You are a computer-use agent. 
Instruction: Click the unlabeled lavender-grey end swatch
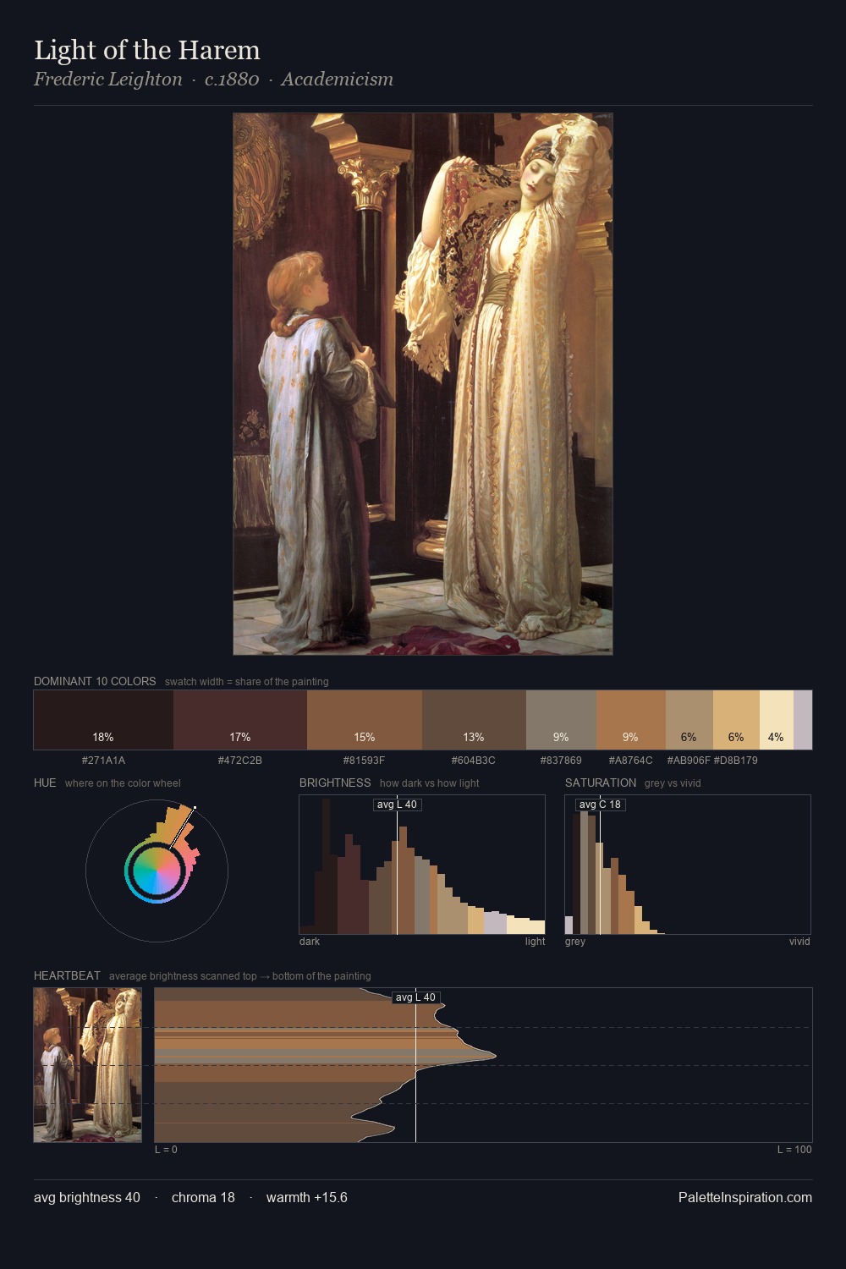803,720
